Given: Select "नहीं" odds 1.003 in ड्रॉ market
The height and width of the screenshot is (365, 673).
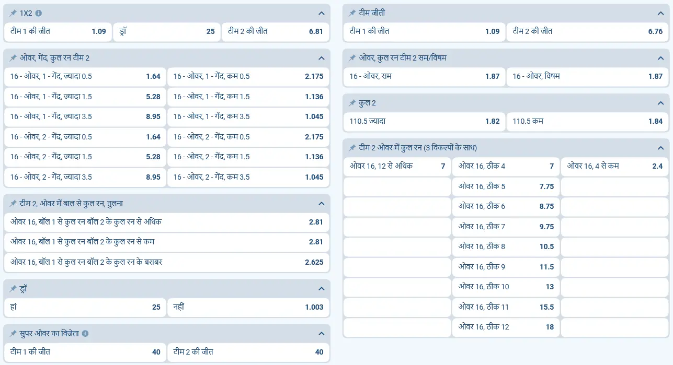Looking at the screenshot, I should point(248,307).
